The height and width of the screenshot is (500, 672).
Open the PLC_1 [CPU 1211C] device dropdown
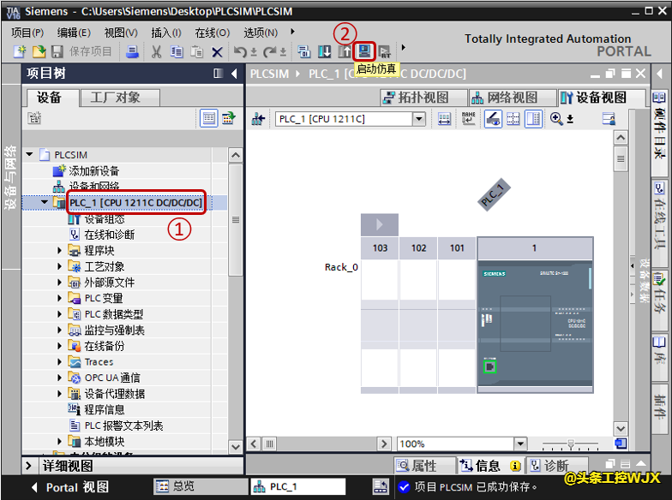(x=419, y=119)
